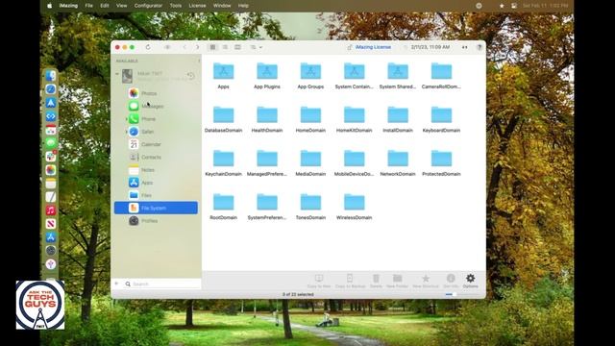Open the Configurator menu
The image size is (615, 346).
tap(148, 6)
